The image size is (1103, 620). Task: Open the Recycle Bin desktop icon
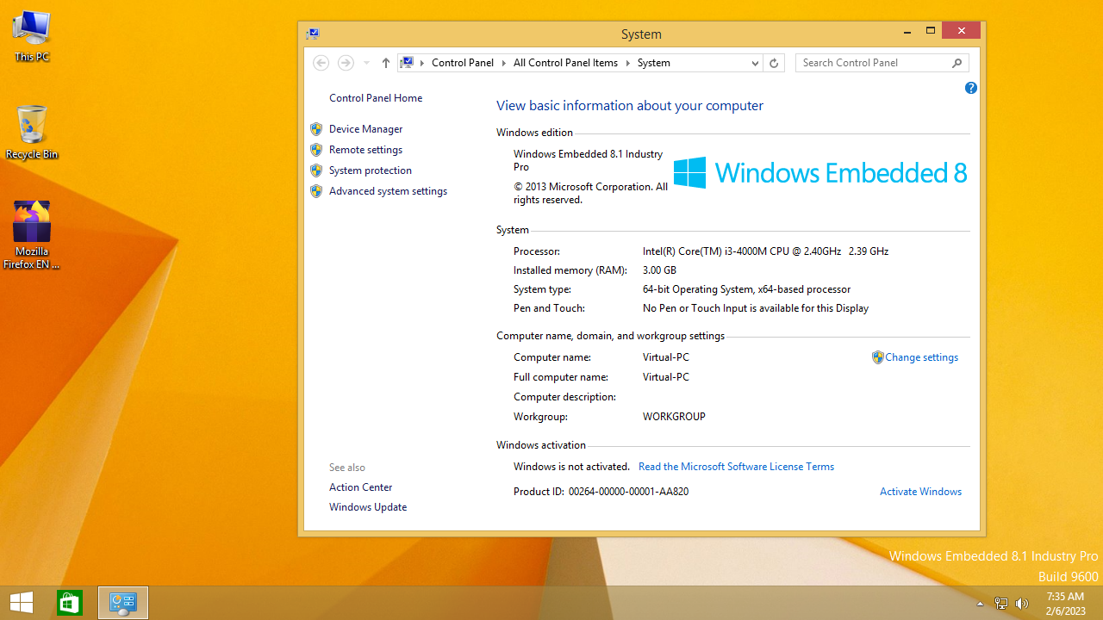click(32, 132)
